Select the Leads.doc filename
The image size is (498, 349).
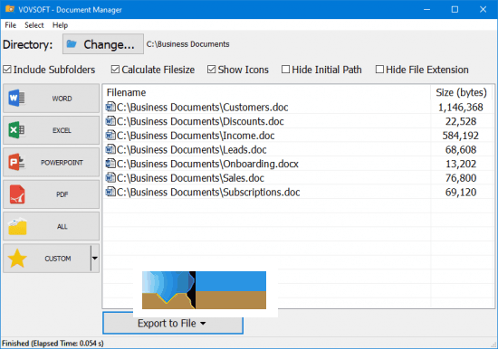click(x=192, y=149)
